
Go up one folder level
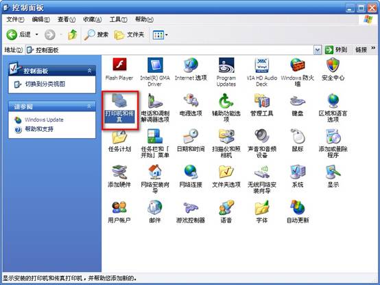tap(72, 35)
